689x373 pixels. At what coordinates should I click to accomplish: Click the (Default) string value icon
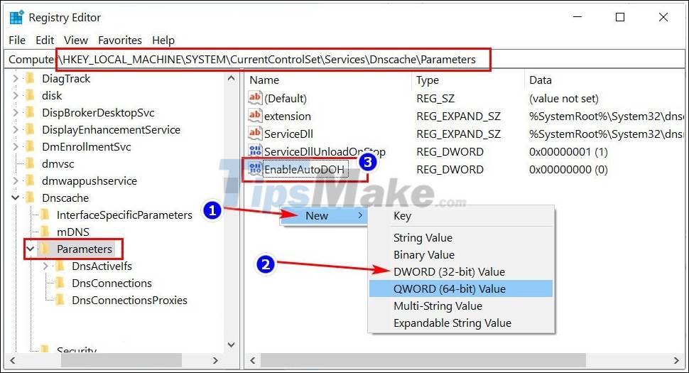(x=255, y=97)
